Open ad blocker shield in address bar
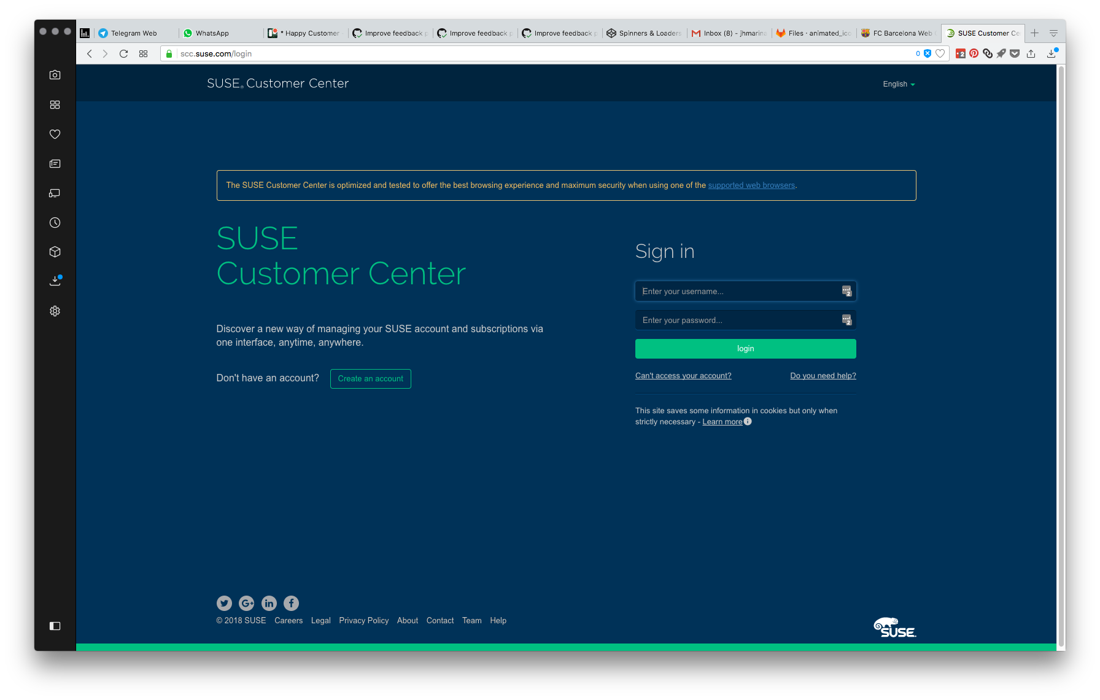Screen dimensions: 1100x700 [x=928, y=53]
